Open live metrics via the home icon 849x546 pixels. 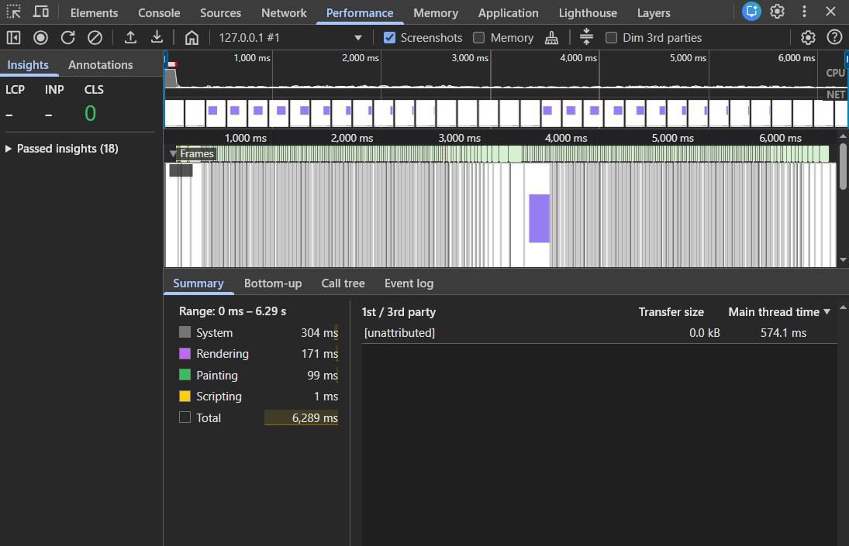click(191, 37)
